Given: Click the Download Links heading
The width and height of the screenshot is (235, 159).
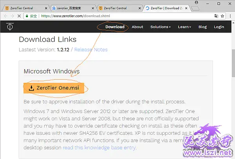Looking at the screenshot, I should click(48, 39).
